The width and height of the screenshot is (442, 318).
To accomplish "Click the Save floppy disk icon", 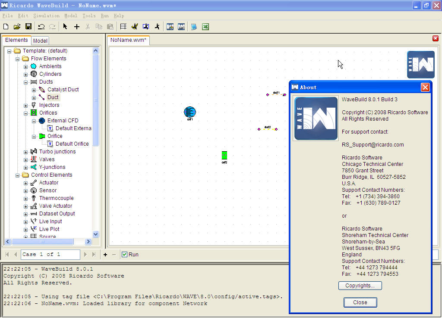I will click(x=28, y=26).
